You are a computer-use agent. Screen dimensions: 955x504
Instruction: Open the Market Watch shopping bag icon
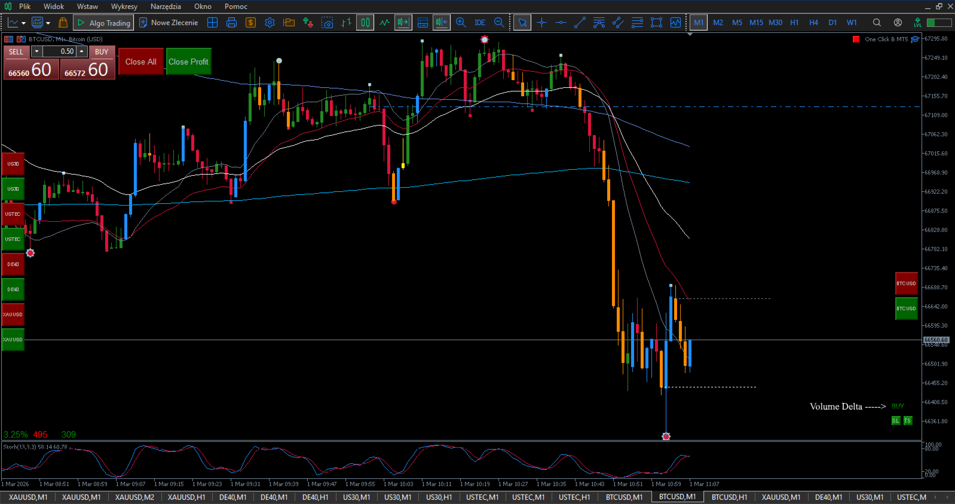coord(63,23)
